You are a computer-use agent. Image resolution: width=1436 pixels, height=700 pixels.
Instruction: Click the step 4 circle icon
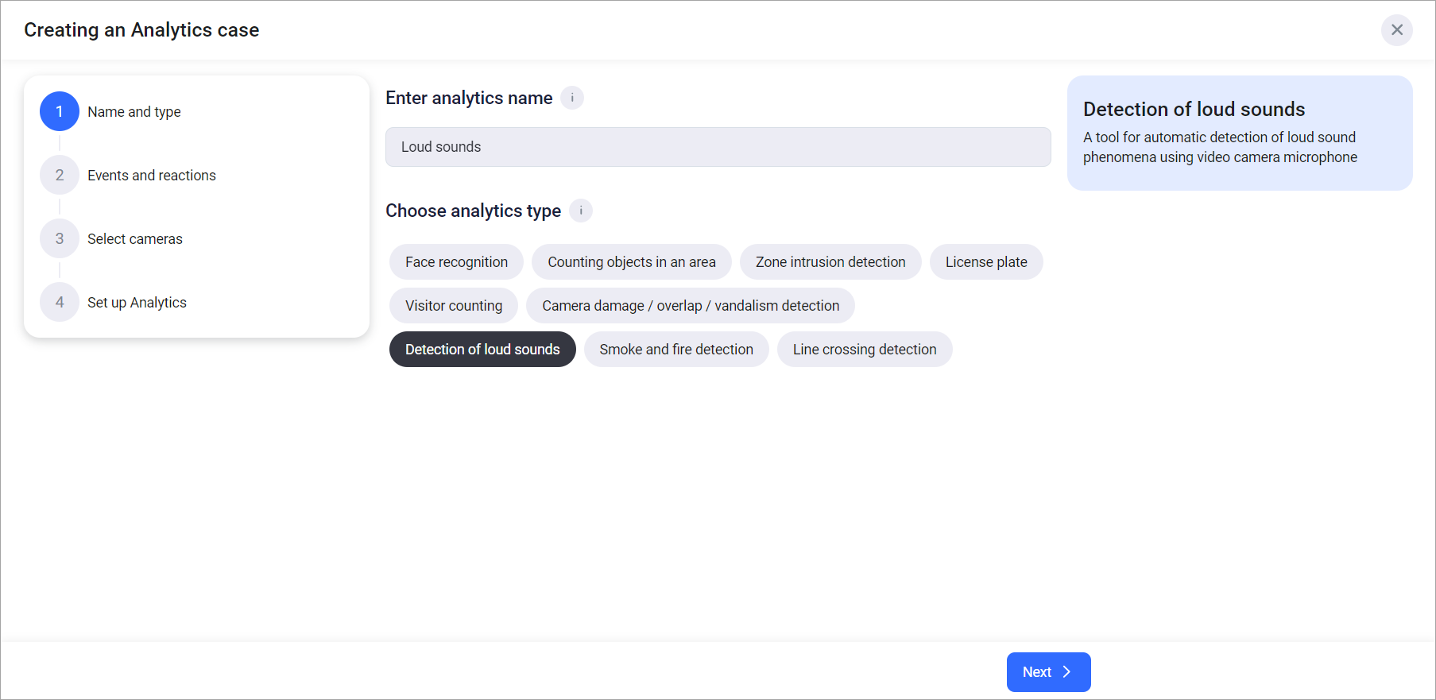[60, 302]
